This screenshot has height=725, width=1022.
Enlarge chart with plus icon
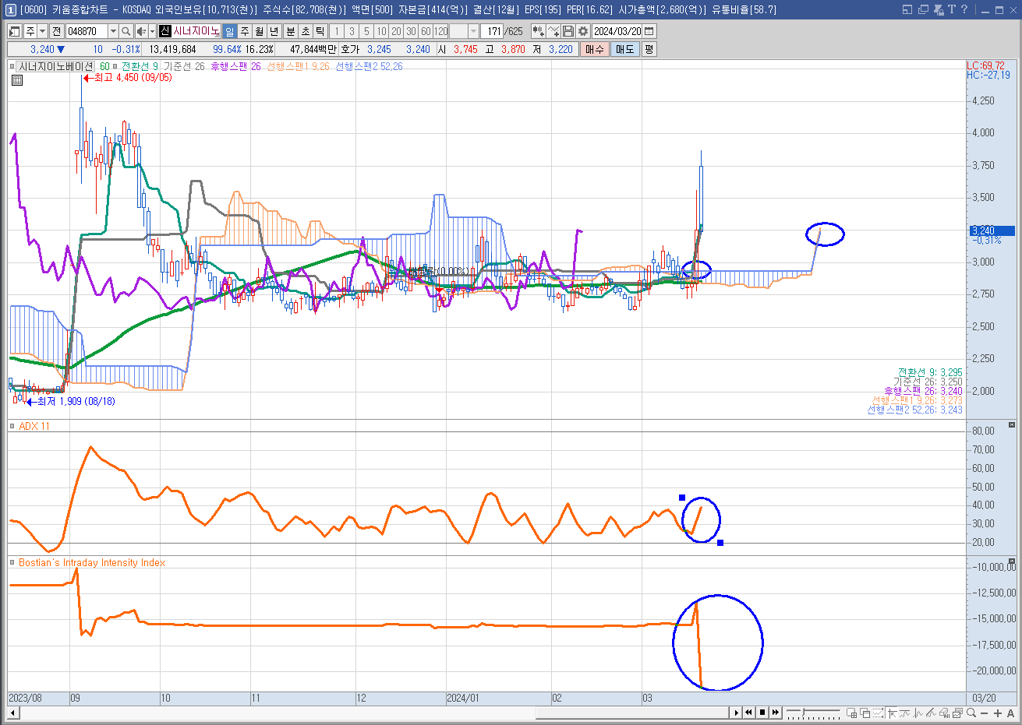998,713
